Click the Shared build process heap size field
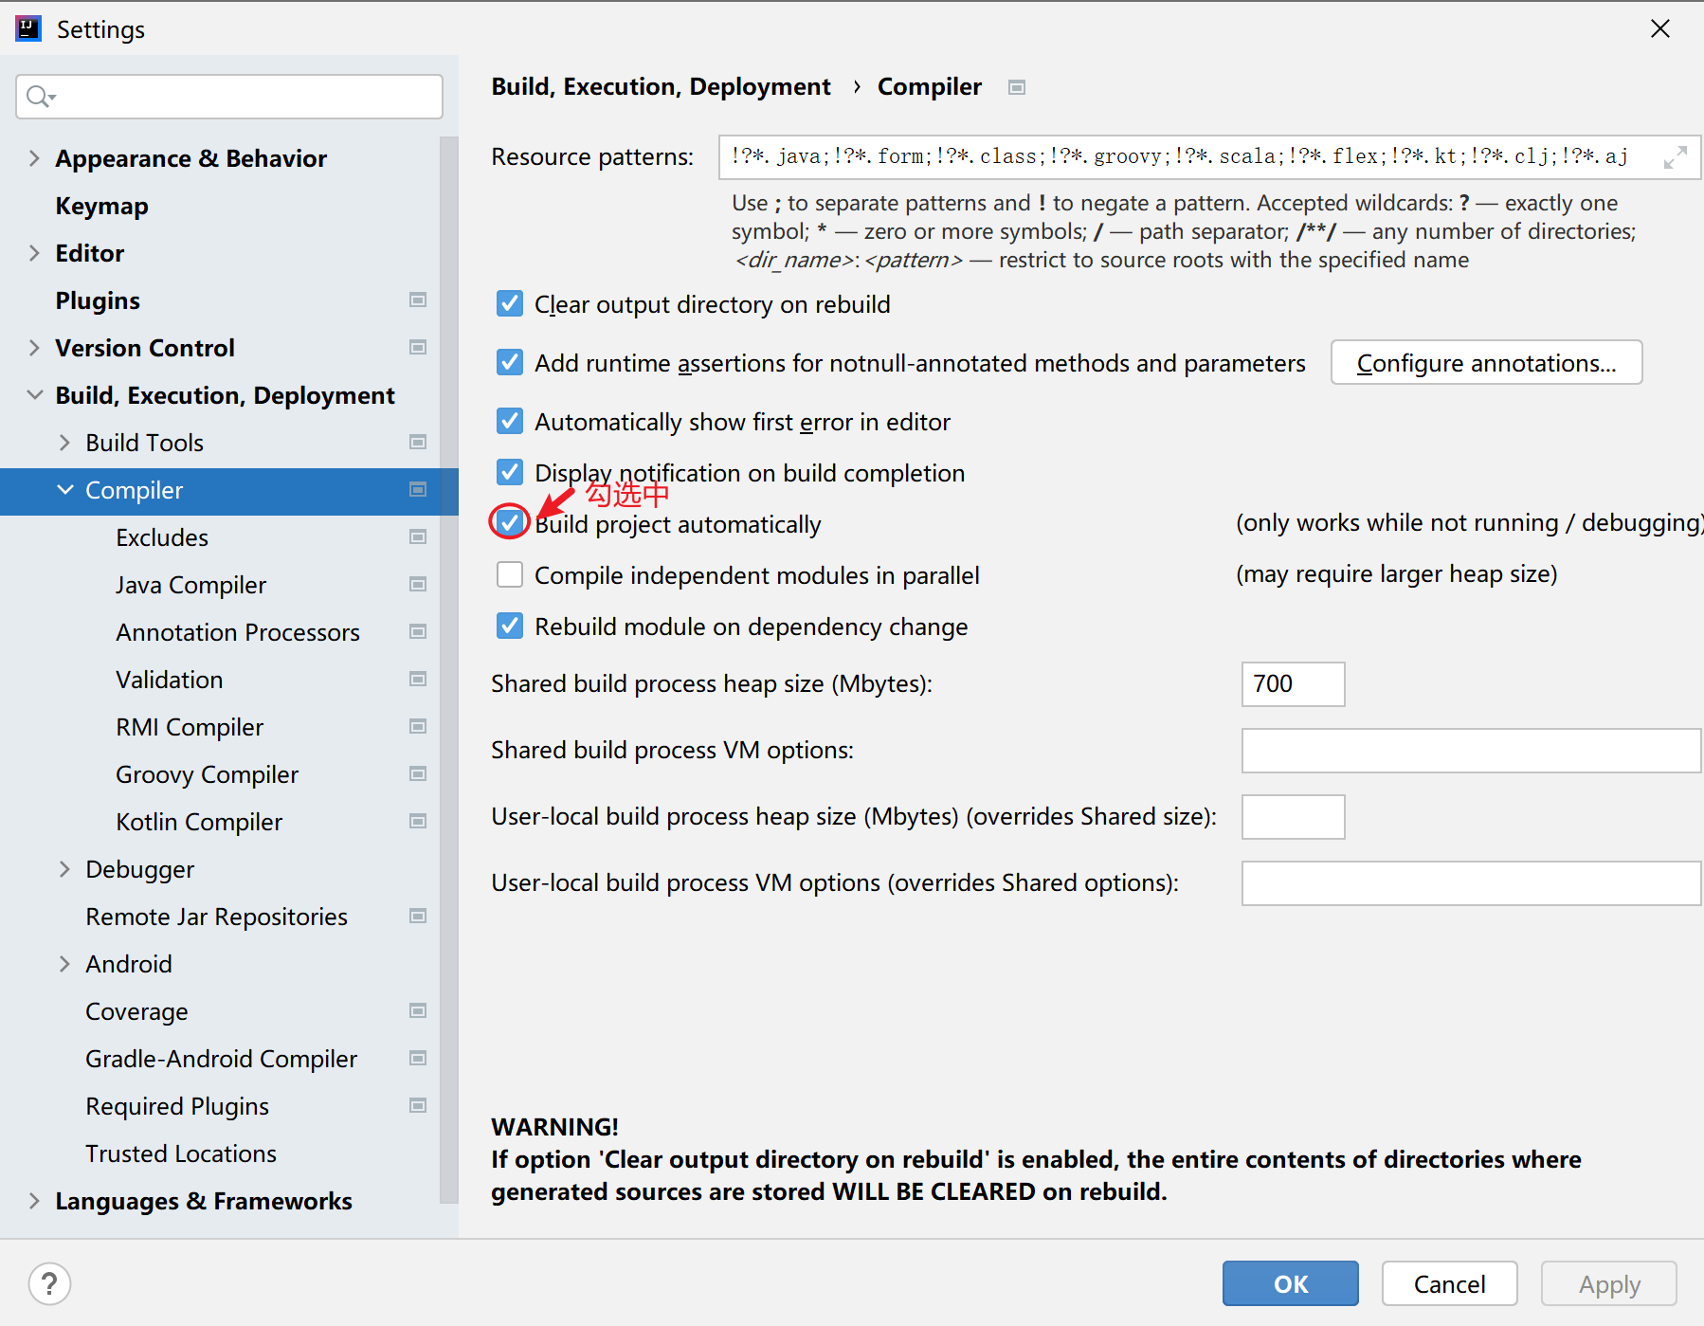 coord(1293,684)
